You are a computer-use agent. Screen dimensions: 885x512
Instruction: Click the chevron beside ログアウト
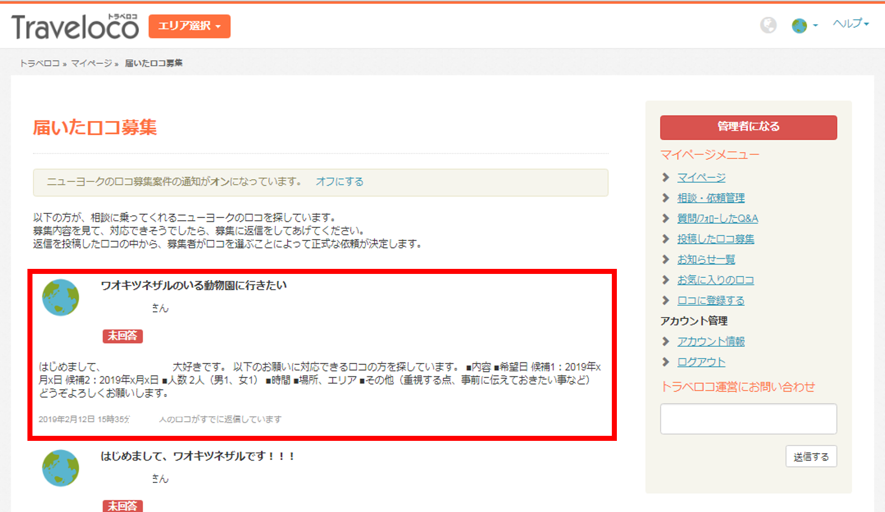666,362
